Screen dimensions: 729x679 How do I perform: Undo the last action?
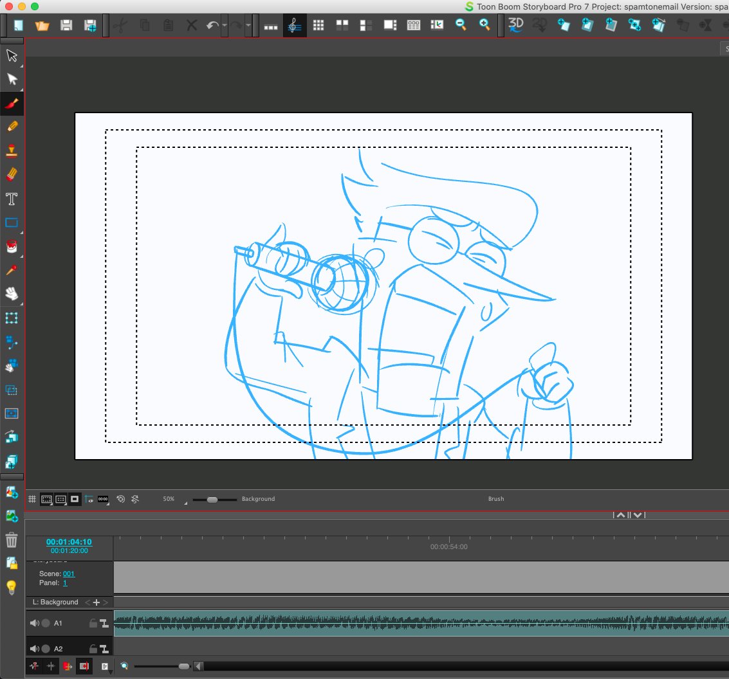click(212, 25)
